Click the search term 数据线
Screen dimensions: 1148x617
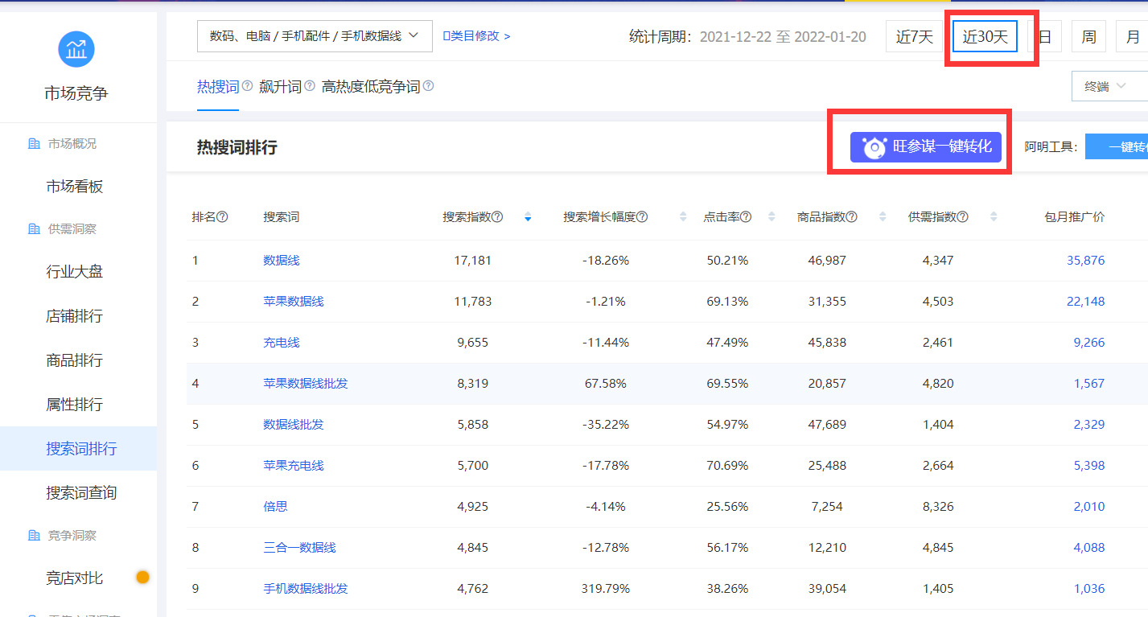point(282,261)
